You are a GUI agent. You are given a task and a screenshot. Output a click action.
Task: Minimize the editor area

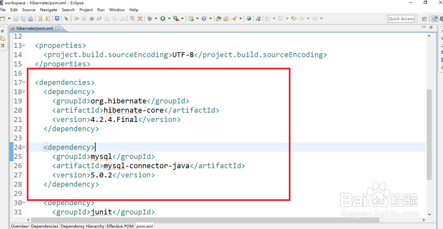click(424, 27)
